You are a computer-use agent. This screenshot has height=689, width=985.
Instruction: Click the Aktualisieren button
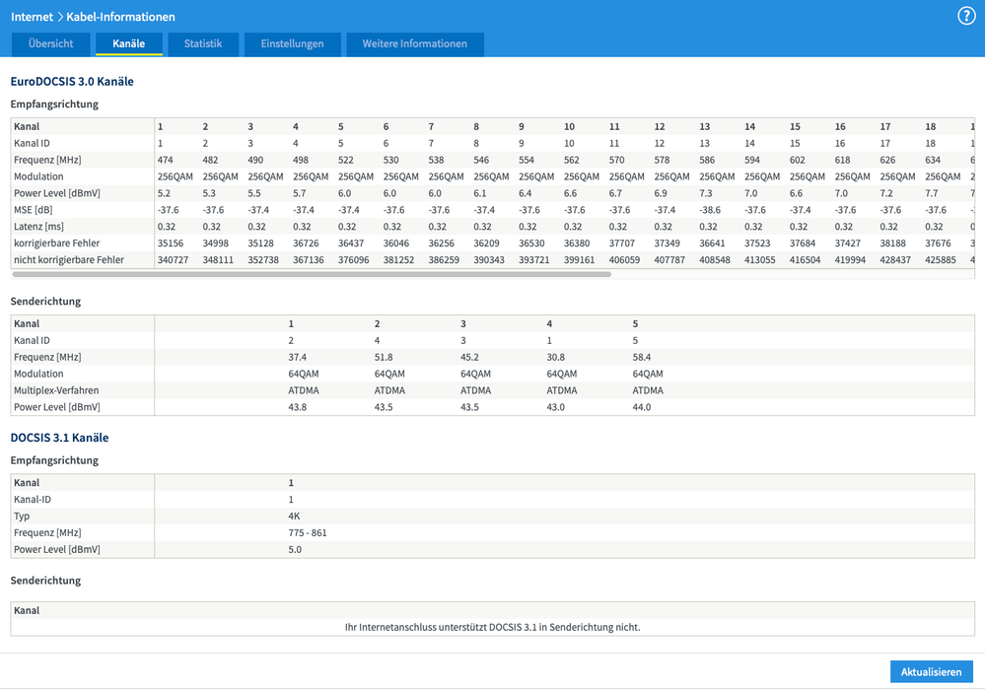pyautogui.click(x=931, y=672)
